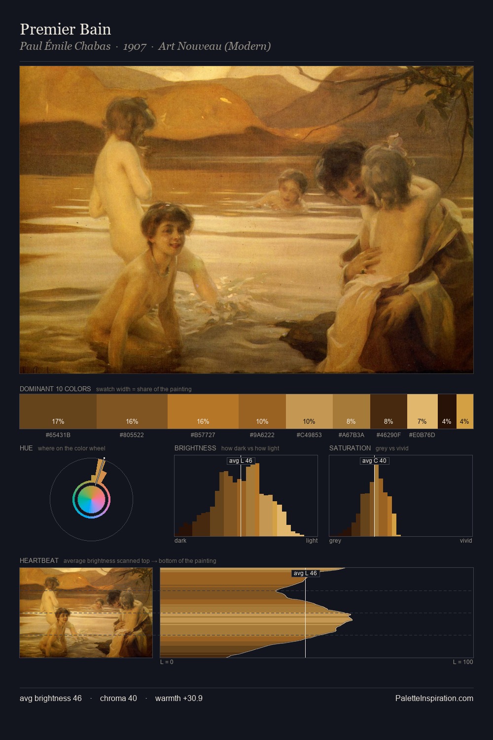The width and height of the screenshot is (493, 740).
Task: Select the 16% #B57727 orange swatch
Action: 203,411
